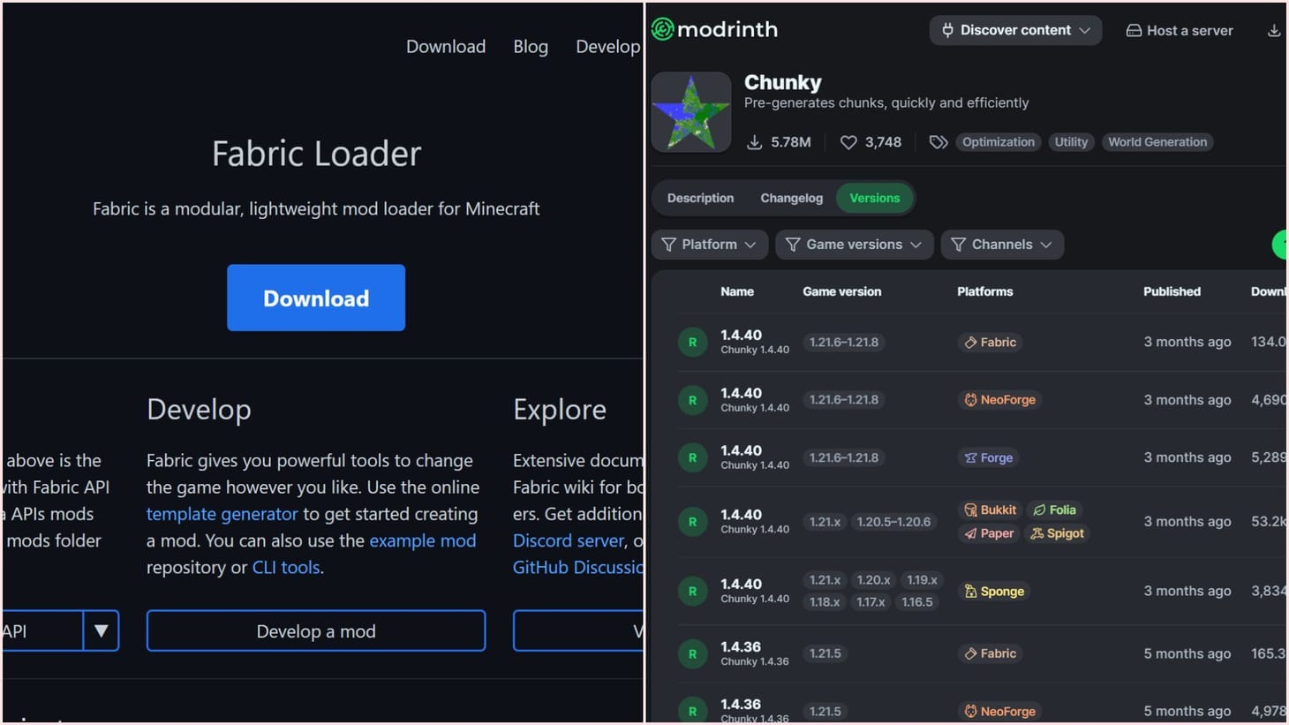Expand the Channels filter
1289x725 pixels.
1002,244
